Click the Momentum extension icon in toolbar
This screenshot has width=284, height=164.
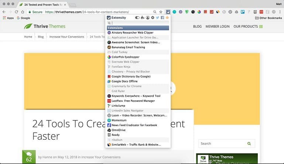pos(174,12)
